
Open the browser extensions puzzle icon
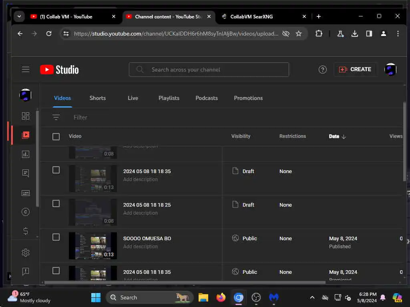319,34
